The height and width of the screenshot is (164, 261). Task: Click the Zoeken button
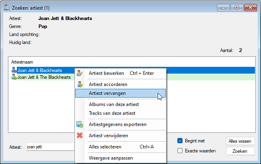(240, 151)
